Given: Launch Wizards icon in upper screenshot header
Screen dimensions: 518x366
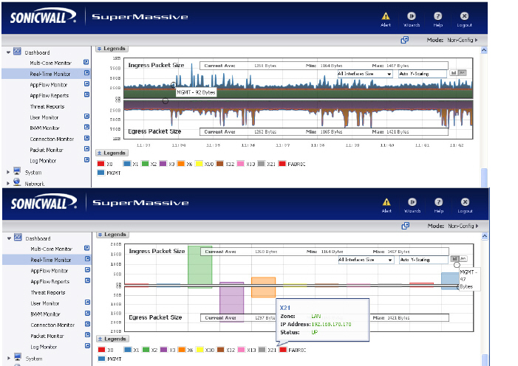Looking at the screenshot, I should coord(412,15).
